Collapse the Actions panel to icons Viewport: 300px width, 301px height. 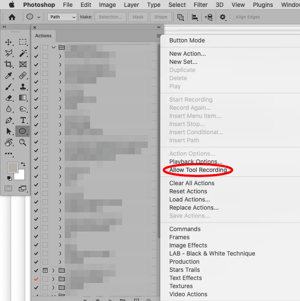point(159,27)
